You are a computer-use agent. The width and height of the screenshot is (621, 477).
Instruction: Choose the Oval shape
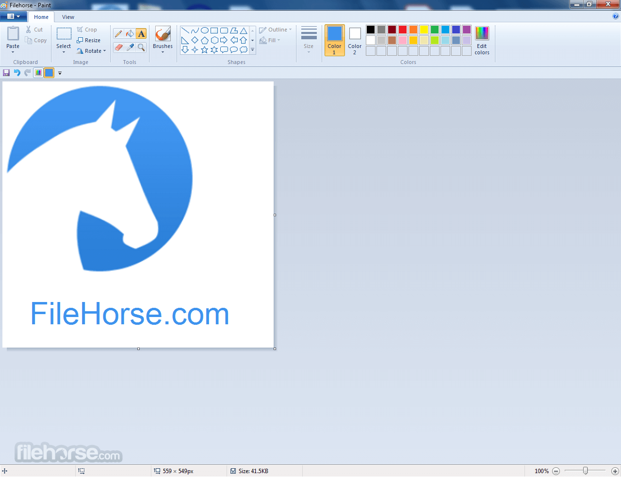click(204, 30)
